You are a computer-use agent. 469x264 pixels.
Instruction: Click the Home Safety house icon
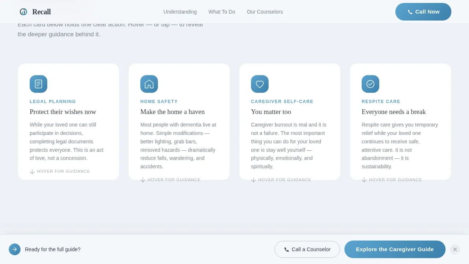149,84
